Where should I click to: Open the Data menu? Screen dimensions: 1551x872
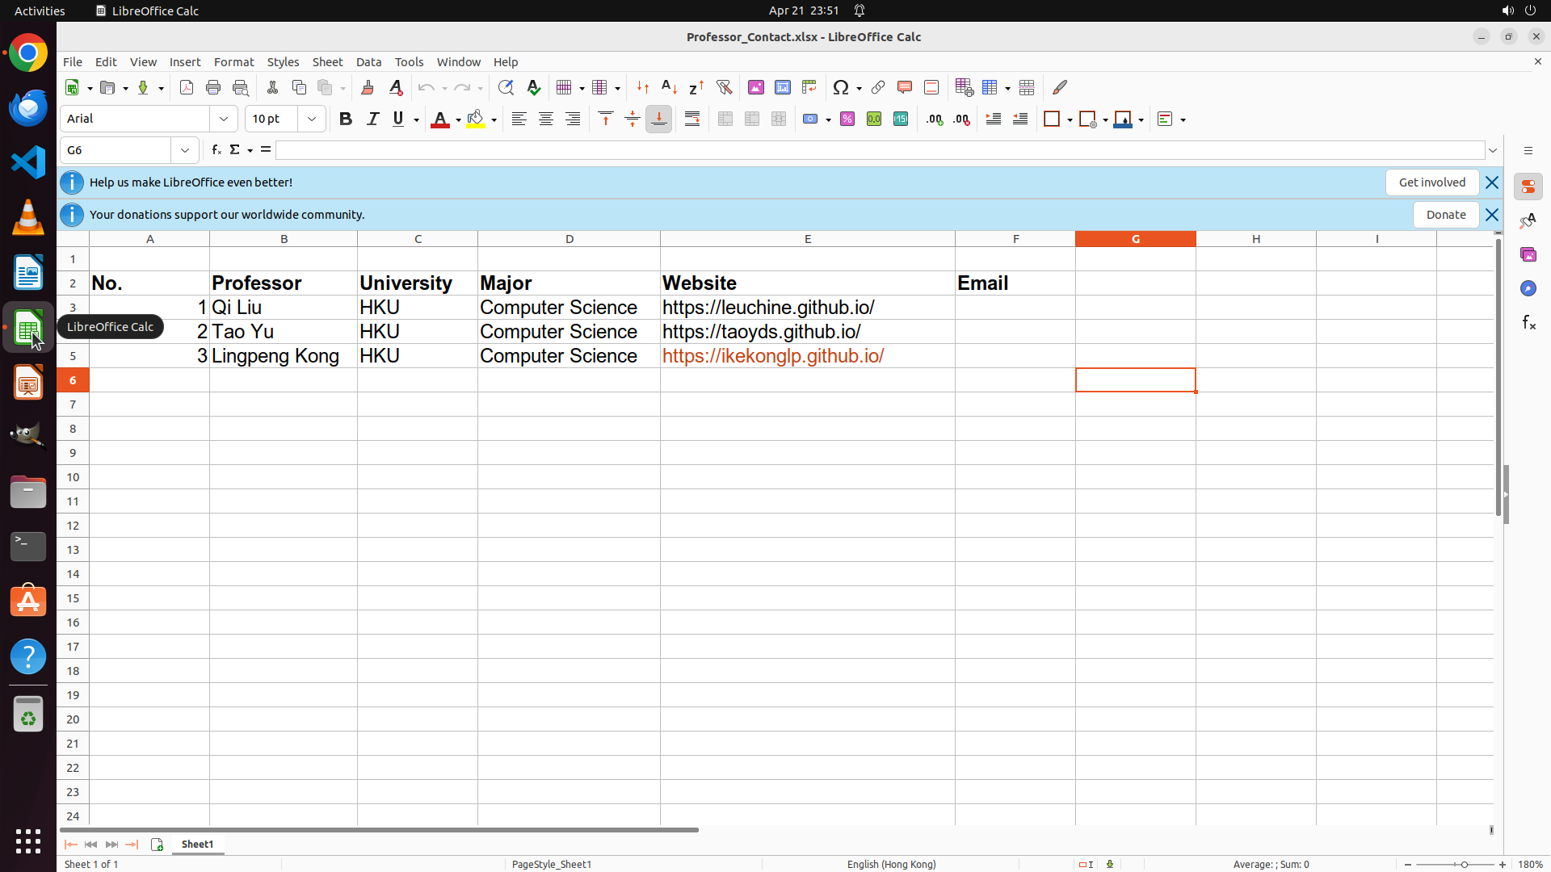click(368, 62)
